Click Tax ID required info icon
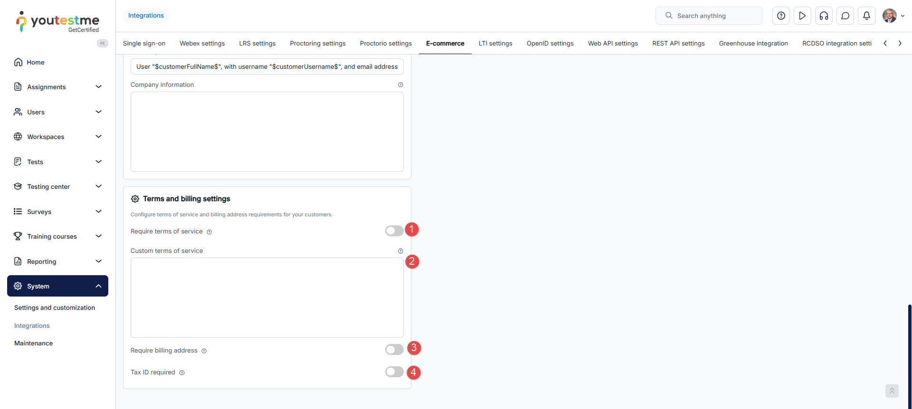912x409 pixels. [182, 373]
